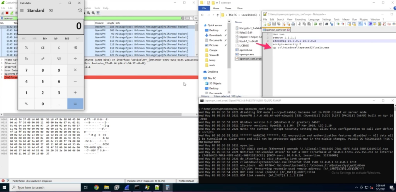Toggle Calculator keep-on-top mode
The width and height of the screenshot is (396, 192).
[51, 10]
